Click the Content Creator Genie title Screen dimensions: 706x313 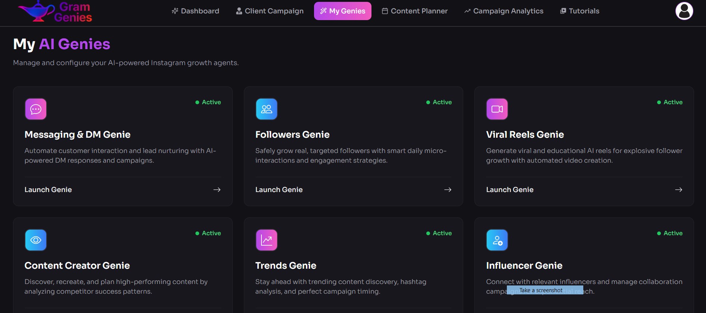(77, 266)
